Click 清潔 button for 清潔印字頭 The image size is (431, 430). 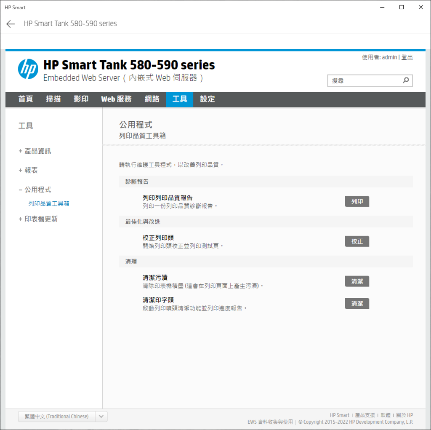(x=357, y=304)
